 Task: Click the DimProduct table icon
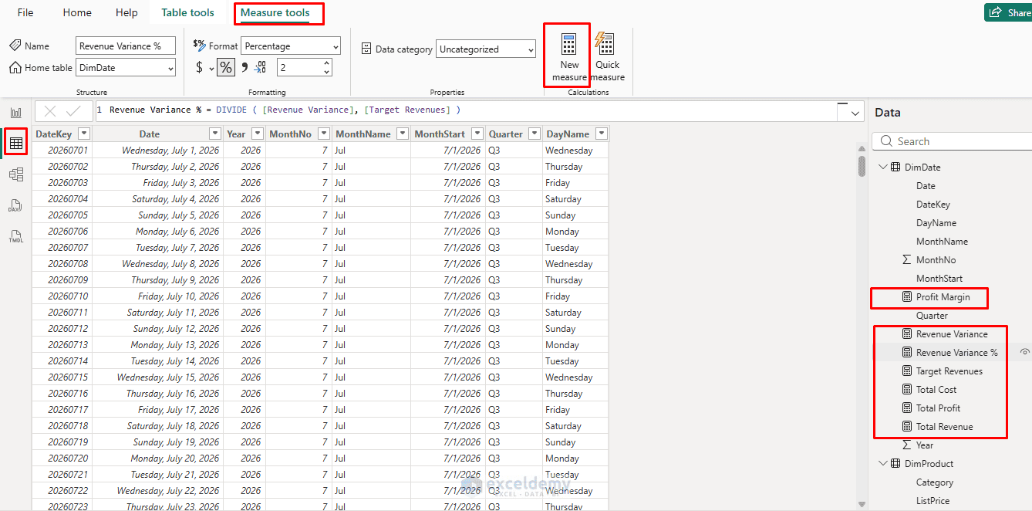[x=895, y=464]
